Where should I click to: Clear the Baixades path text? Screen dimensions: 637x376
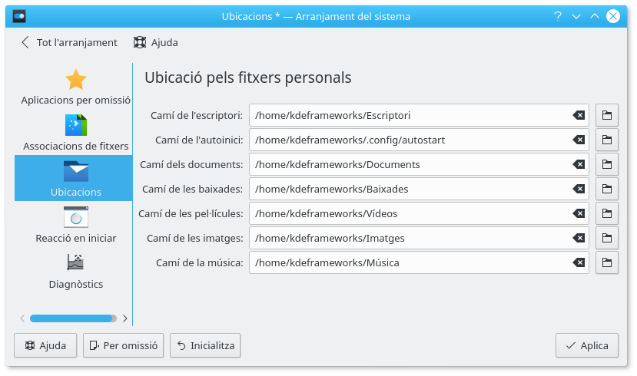(579, 189)
